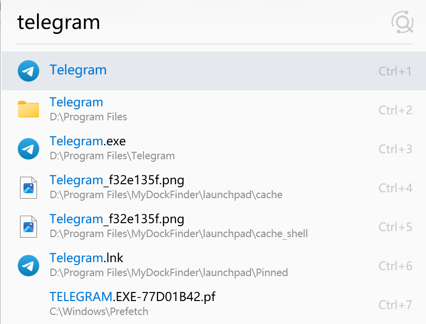Image resolution: width=426 pixels, height=324 pixels.
Task: Launch Telegram.exe from the results list
Action: tap(213, 148)
